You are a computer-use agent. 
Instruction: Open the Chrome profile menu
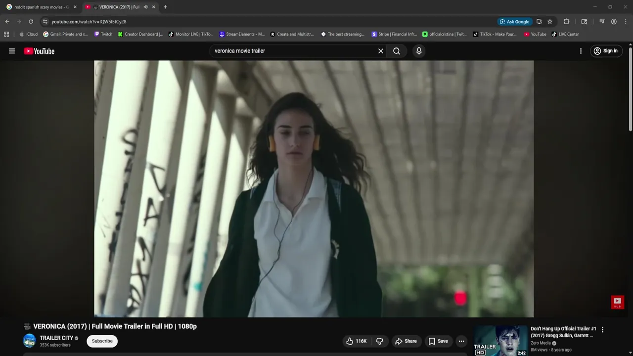tap(614, 22)
